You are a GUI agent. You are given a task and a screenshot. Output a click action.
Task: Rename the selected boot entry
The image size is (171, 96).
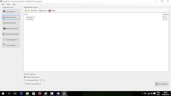click(x=43, y=11)
